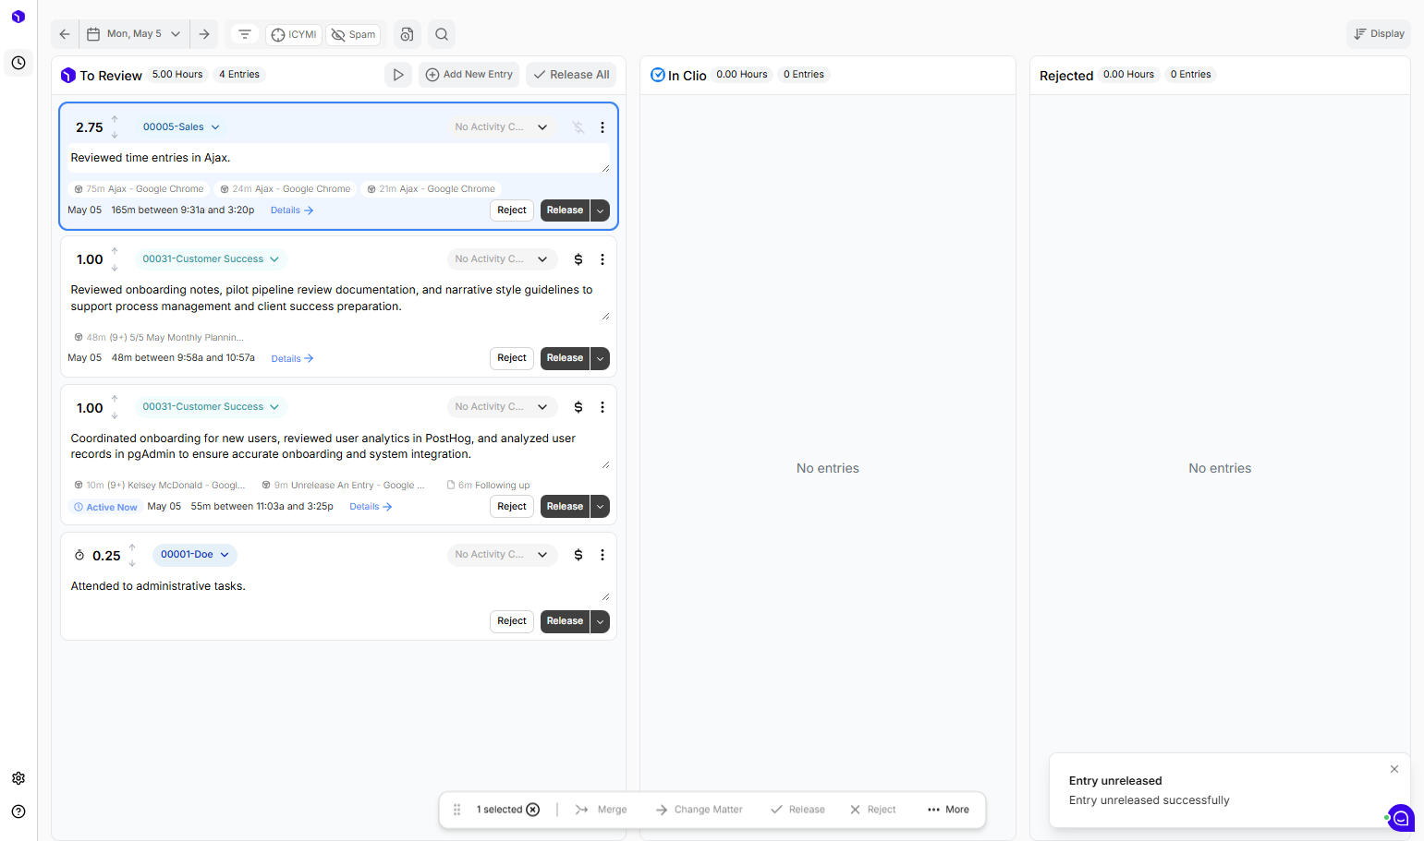Click the Release All button

[571, 75]
